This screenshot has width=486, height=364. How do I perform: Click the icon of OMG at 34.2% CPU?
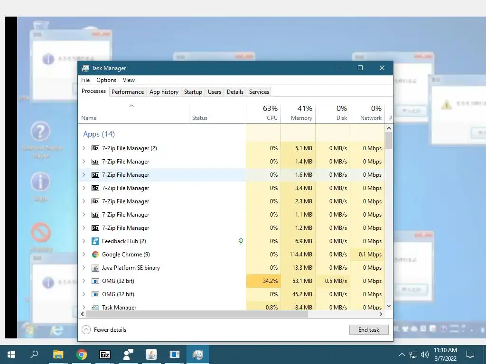(x=95, y=281)
